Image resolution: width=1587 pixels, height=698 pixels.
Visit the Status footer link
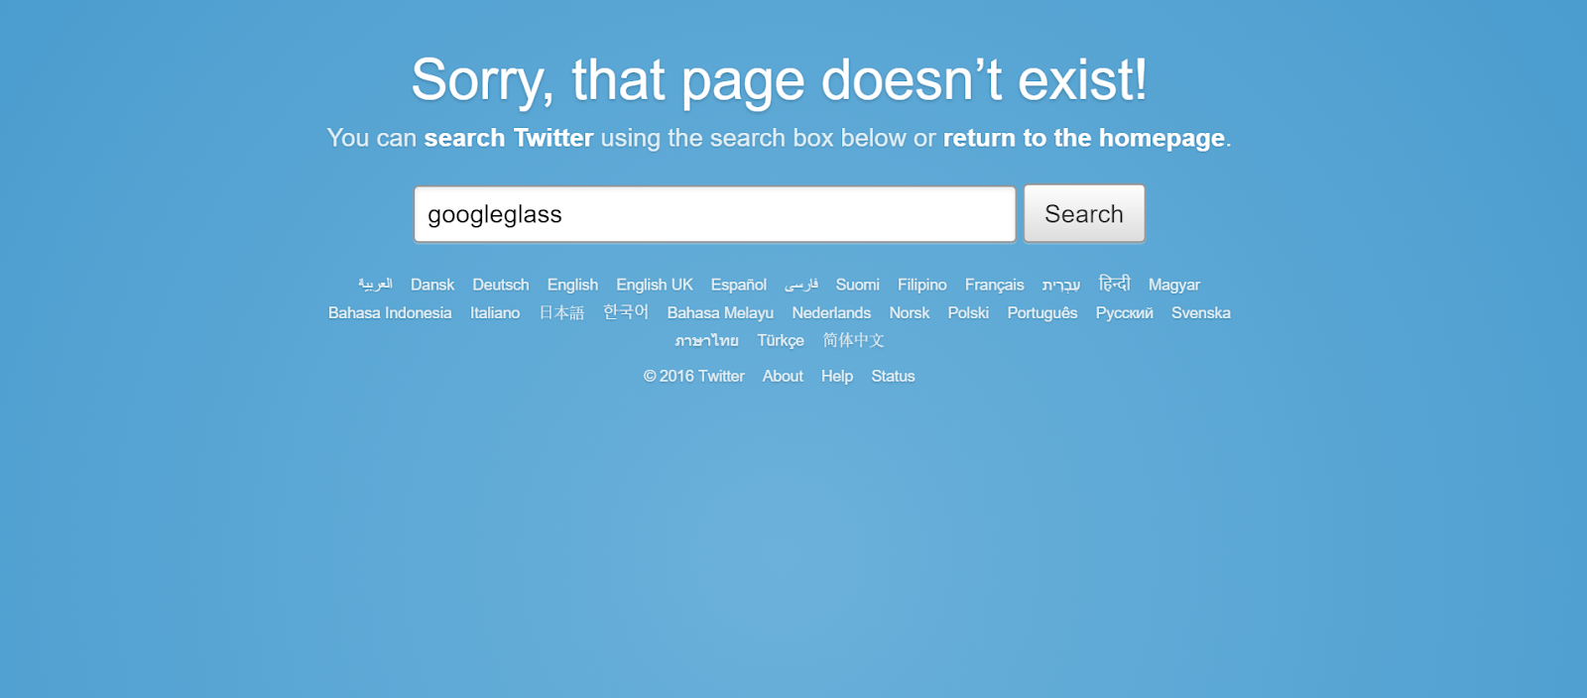tap(893, 376)
